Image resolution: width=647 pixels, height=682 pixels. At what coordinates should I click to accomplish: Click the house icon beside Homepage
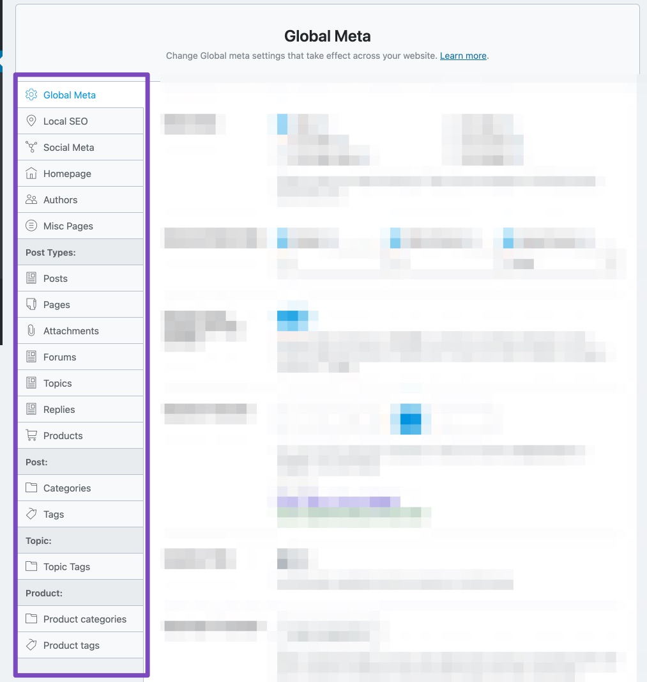30,173
